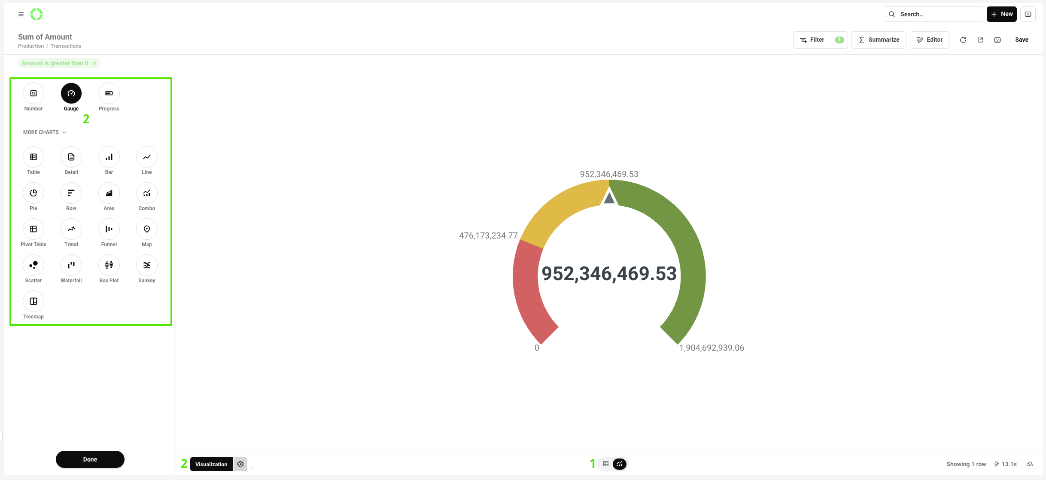Image resolution: width=1046 pixels, height=480 pixels.
Task: Select the Sankey chart icon
Action: [147, 265]
